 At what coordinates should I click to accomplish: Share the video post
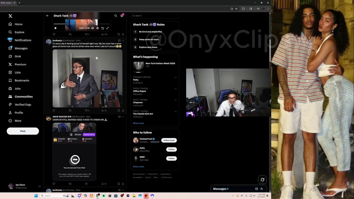click(x=123, y=34)
